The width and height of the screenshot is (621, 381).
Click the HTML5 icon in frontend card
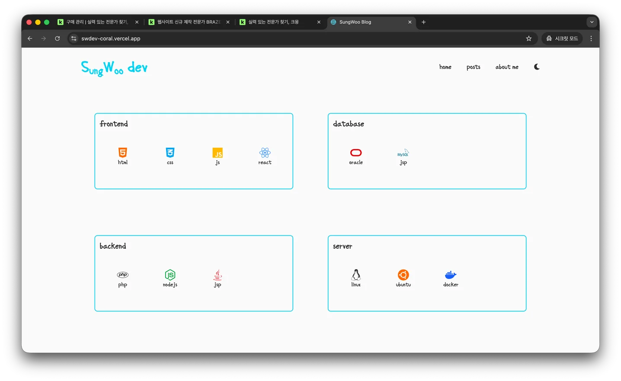coord(123,152)
